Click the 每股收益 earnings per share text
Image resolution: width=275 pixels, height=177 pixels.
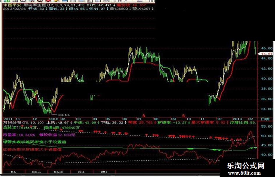tap(57, 135)
